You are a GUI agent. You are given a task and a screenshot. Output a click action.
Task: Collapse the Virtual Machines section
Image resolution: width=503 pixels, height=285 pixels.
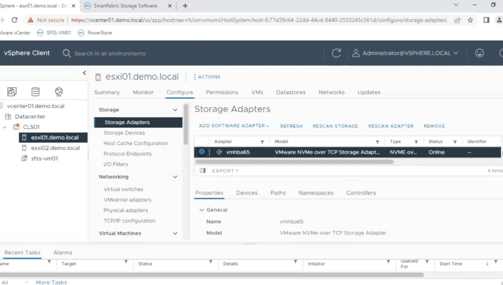pyautogui.click(x=175, y=233)
